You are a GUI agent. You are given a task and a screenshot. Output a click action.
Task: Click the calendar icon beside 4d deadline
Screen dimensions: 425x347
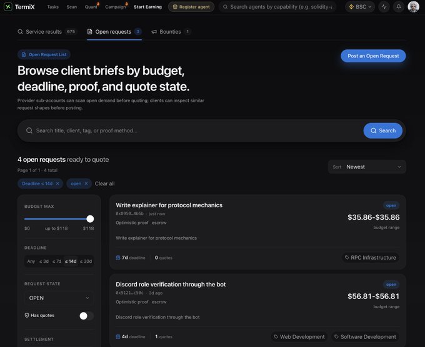[118, 337]
